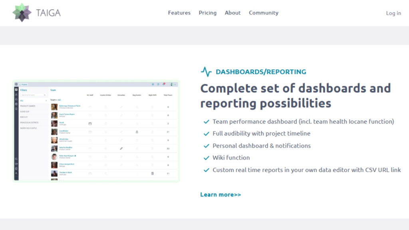Open the help icon in the app top bar
The width and height of the screenshot is (409, 230).
(x=158, y=83)
